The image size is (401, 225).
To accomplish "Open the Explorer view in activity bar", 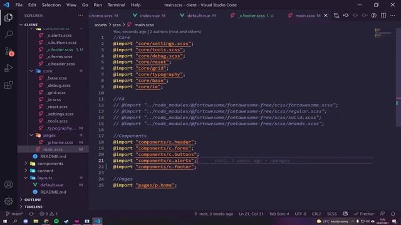I will tap(8, 17).
